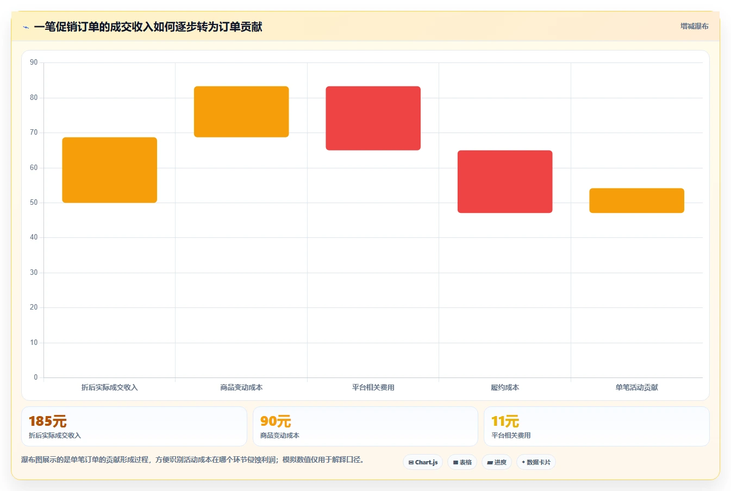This screenshot has width=731, height=491.
Task: Click the 折后实际成交收入 caption under 185元
Action: click(55, 436)
